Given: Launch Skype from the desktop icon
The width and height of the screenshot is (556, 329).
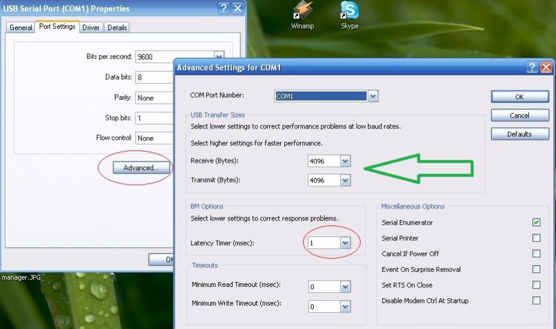Looking at the screenshot, I should (349, 13).
